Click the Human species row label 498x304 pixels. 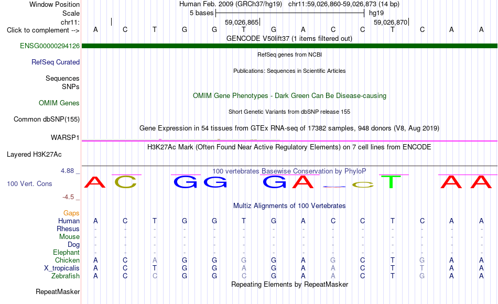[x=69, y=221]
